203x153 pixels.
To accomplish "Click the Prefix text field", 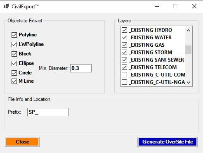I will (x=48, y=112).
